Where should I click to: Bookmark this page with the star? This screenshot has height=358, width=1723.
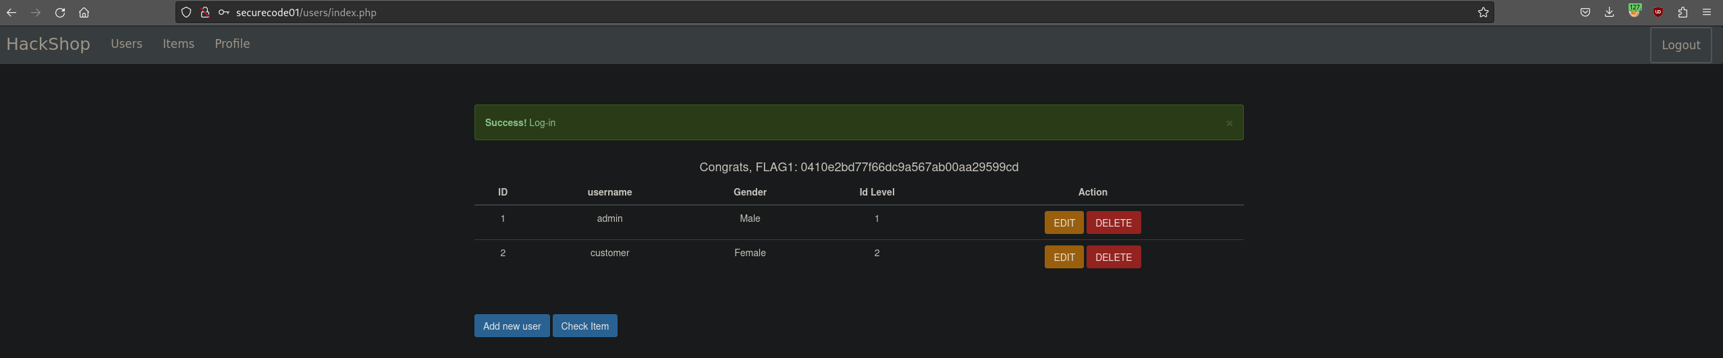pyautogui.click(x=1483, y=12)
